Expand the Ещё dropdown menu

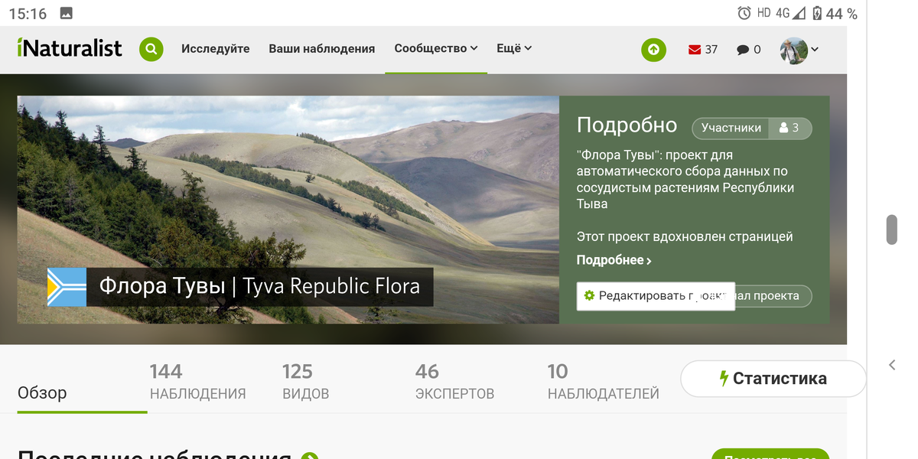(514, 48)
